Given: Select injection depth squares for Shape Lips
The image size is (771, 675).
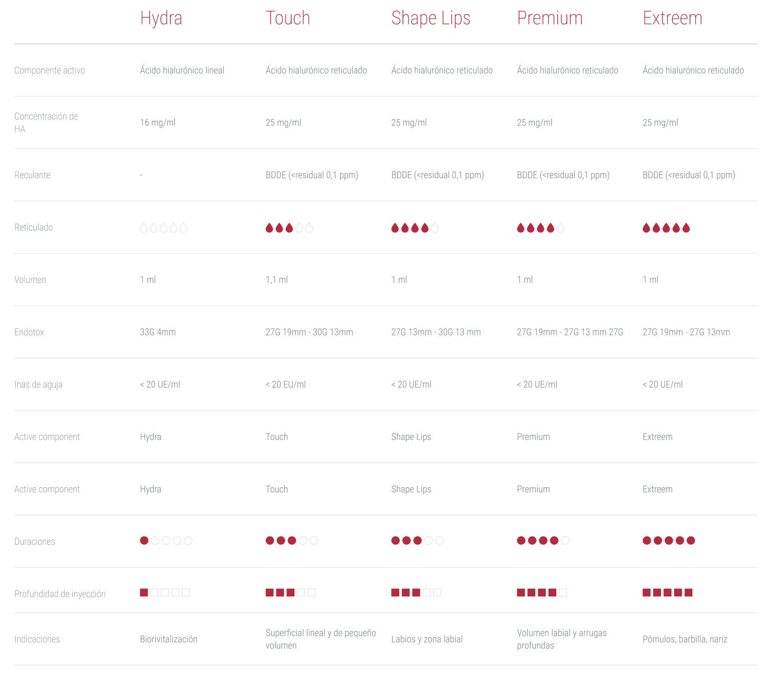Looking at the screenshot, I should tap(416, 592).
